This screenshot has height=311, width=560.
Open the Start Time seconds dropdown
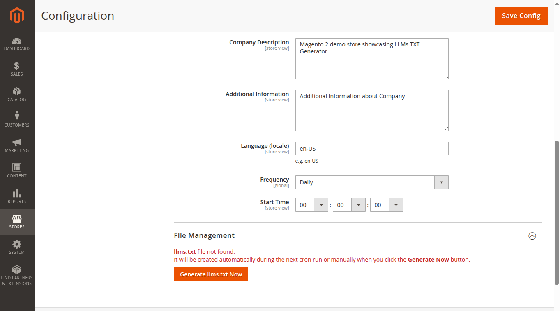(386, 205)
